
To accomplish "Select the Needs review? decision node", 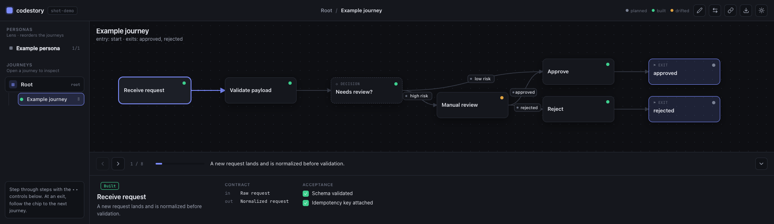I will pos(367,90).
